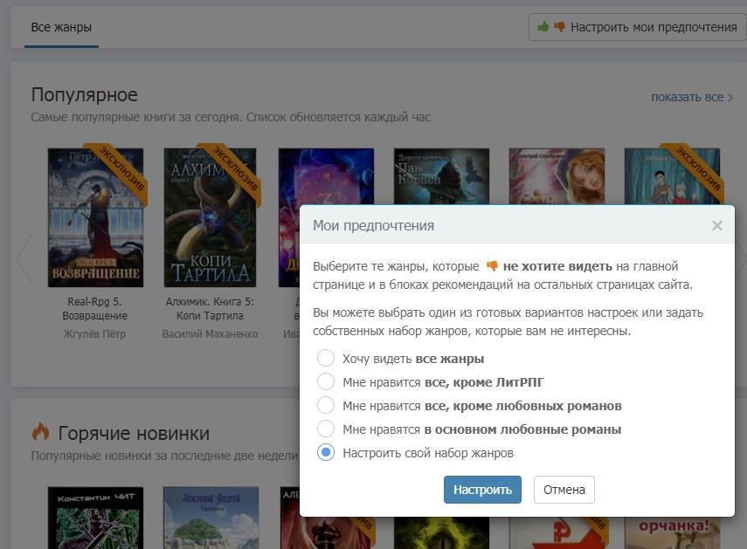Switch to the Все жанры tab

coord(61,27)
